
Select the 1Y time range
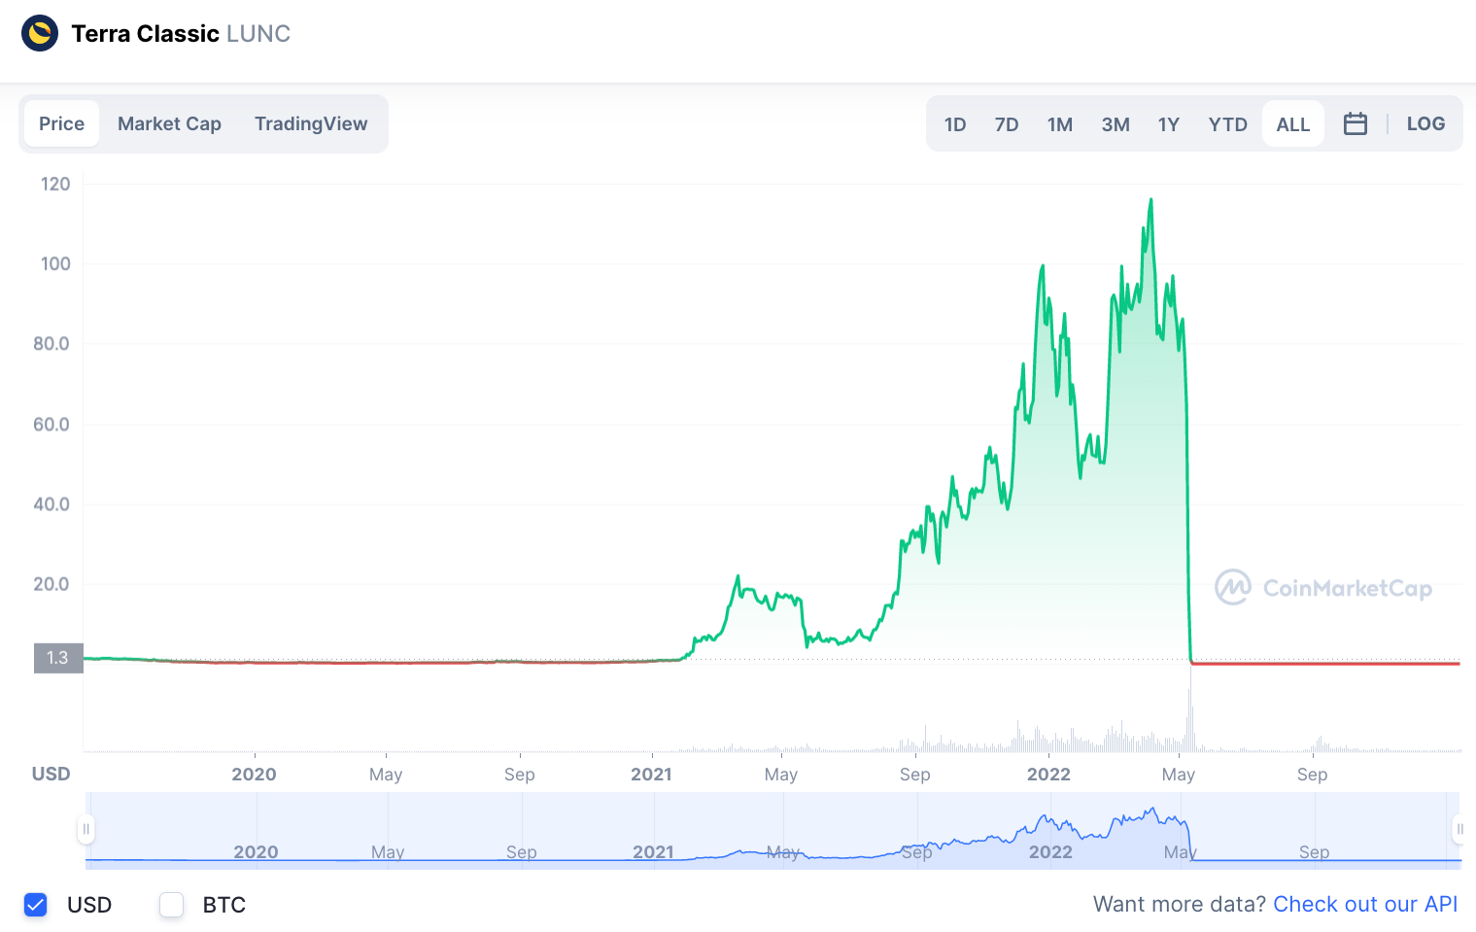coord(1169,124)
